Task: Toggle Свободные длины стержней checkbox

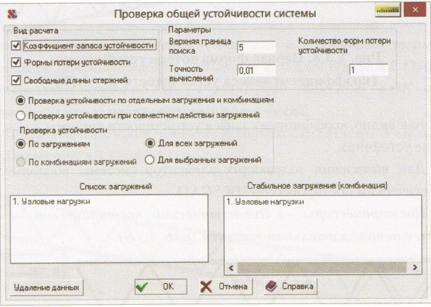Action: click(16, 81)
